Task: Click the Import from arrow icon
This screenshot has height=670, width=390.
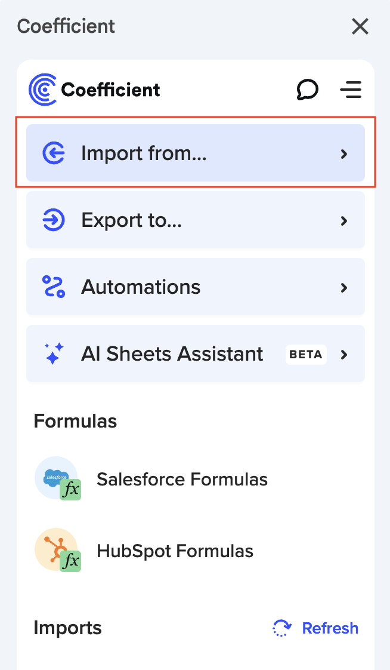Action: pyautogui.click(x=54, y=153)
